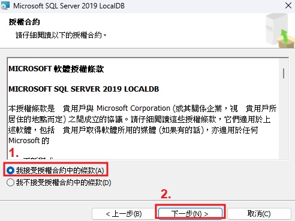Click the MICROSOFT 軟體授權條款 heading
295x221 pixels.
[x=56, y=69]
